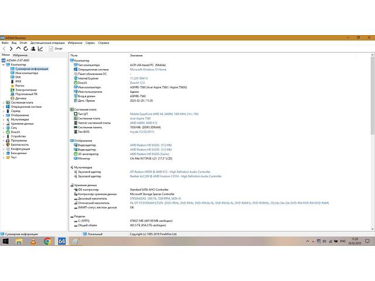Open the Отчёт menu in menu bar
375x281 pixels.
click(x=23, y=43)
